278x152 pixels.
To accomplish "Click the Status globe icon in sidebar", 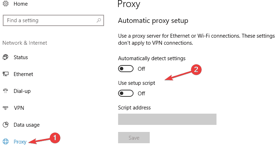I will (x=5, y=57).
